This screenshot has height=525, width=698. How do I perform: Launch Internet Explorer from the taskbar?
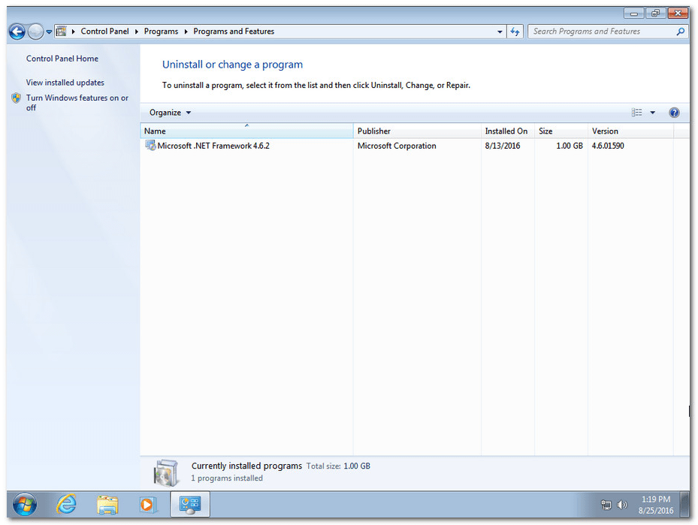pyautogui.click(x=66, y=505)
